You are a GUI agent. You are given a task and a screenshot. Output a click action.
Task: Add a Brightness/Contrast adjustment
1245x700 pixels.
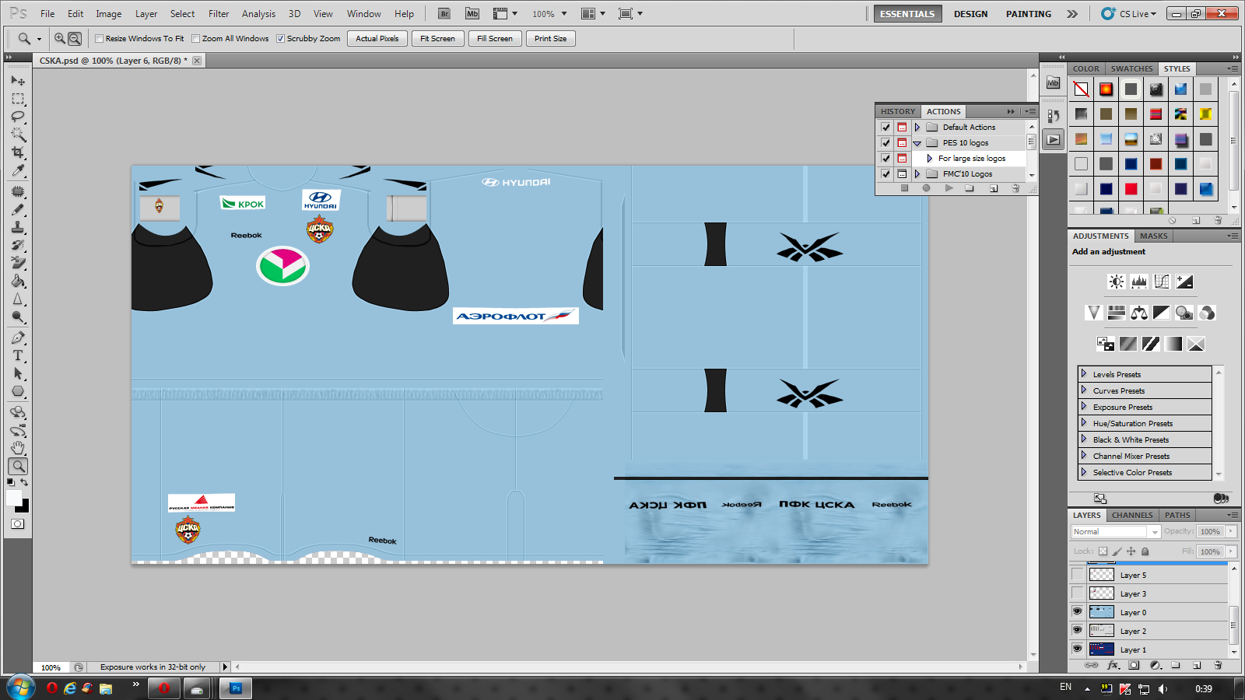[x=1117, y=282]
